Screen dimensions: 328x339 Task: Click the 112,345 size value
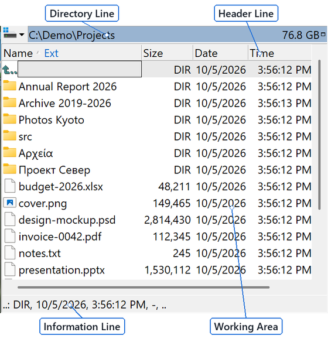172,237
